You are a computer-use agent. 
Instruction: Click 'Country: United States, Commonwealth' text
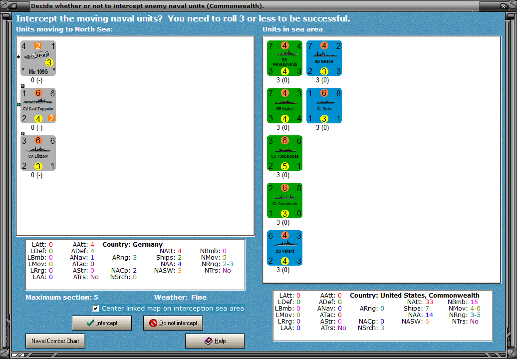415,295
